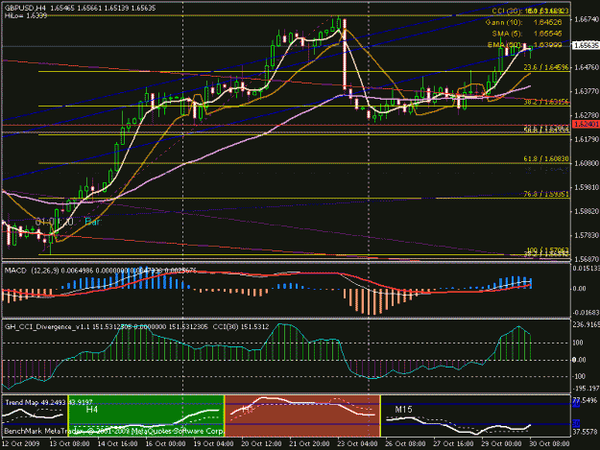Click the 37.5578 value on Trend Map scale
Viewport: 600px width, 450px height.
point(586,432)
